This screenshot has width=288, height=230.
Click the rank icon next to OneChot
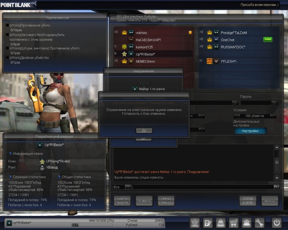point(216,40)
